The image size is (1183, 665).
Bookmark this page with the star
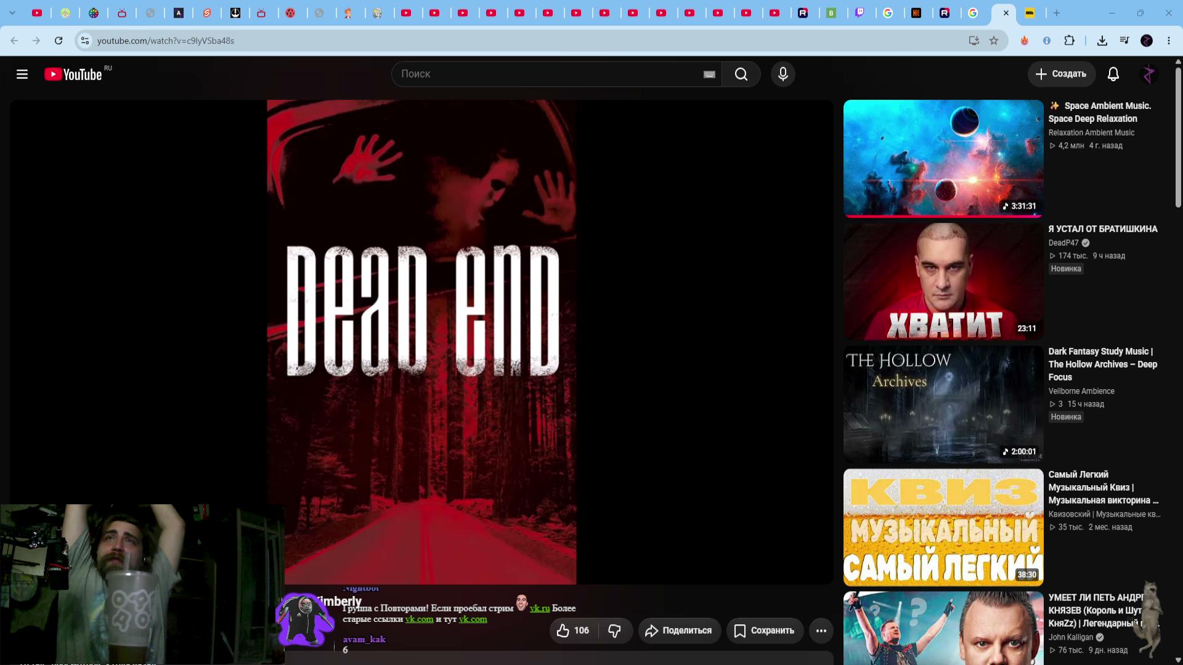click(994, 41)
